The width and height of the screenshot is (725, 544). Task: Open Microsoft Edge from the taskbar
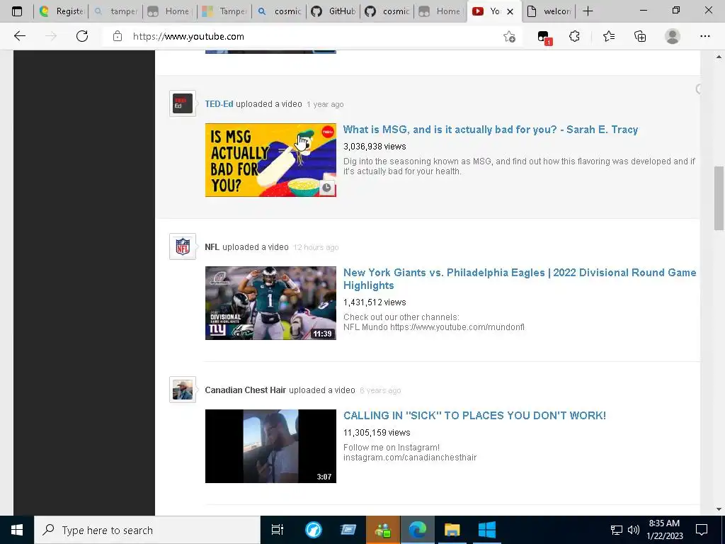[x=418, y=530]
